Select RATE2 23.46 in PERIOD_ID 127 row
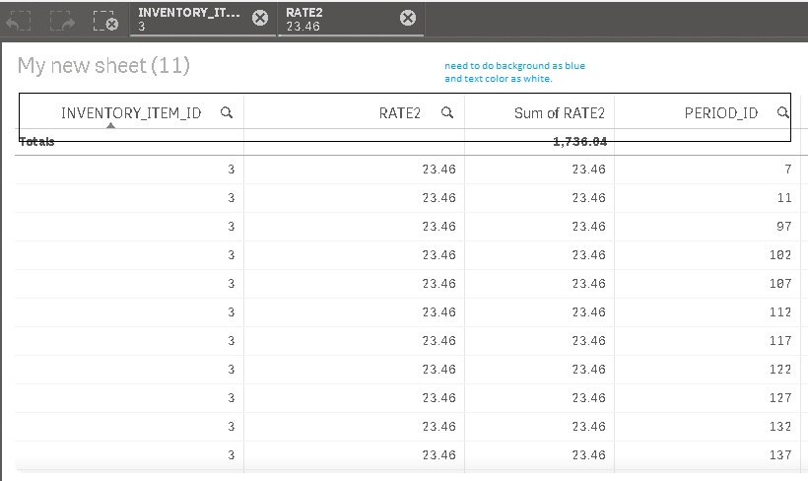 [x=438, y=398]
